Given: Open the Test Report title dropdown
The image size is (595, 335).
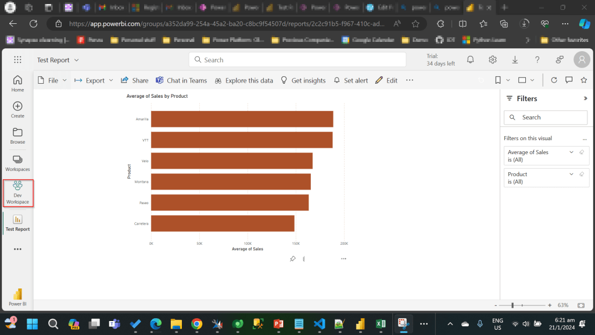Looking at the screenshot, I should (76, 60).
